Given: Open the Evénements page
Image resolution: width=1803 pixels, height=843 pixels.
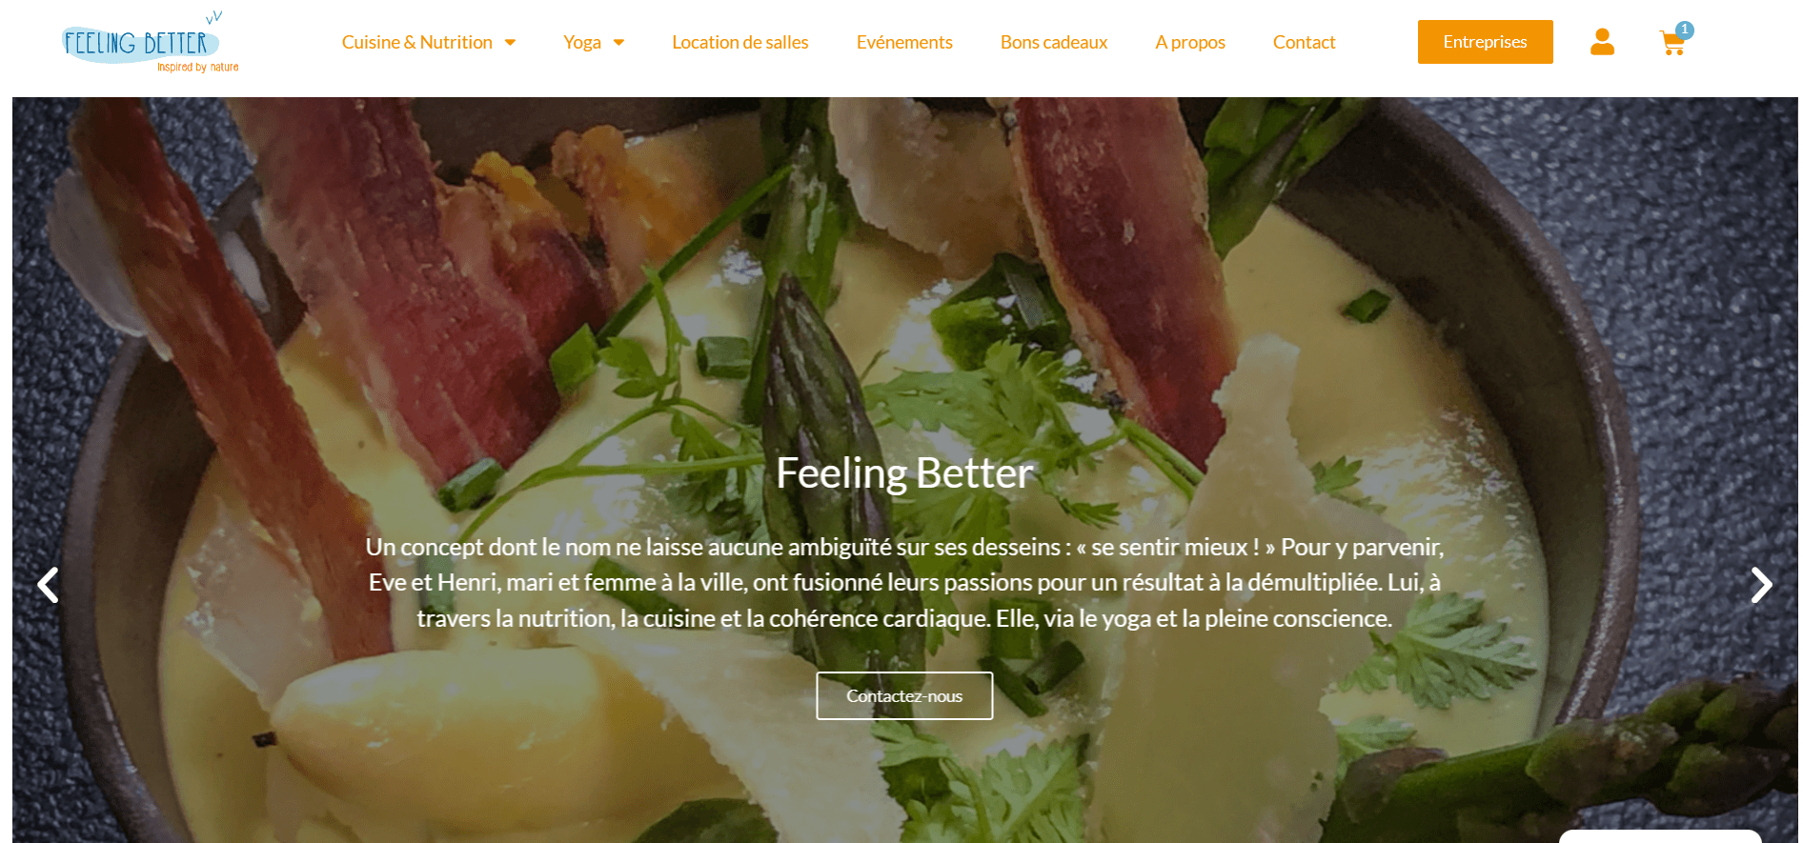Looking at the screenshot, I should (x=904, y=43).
